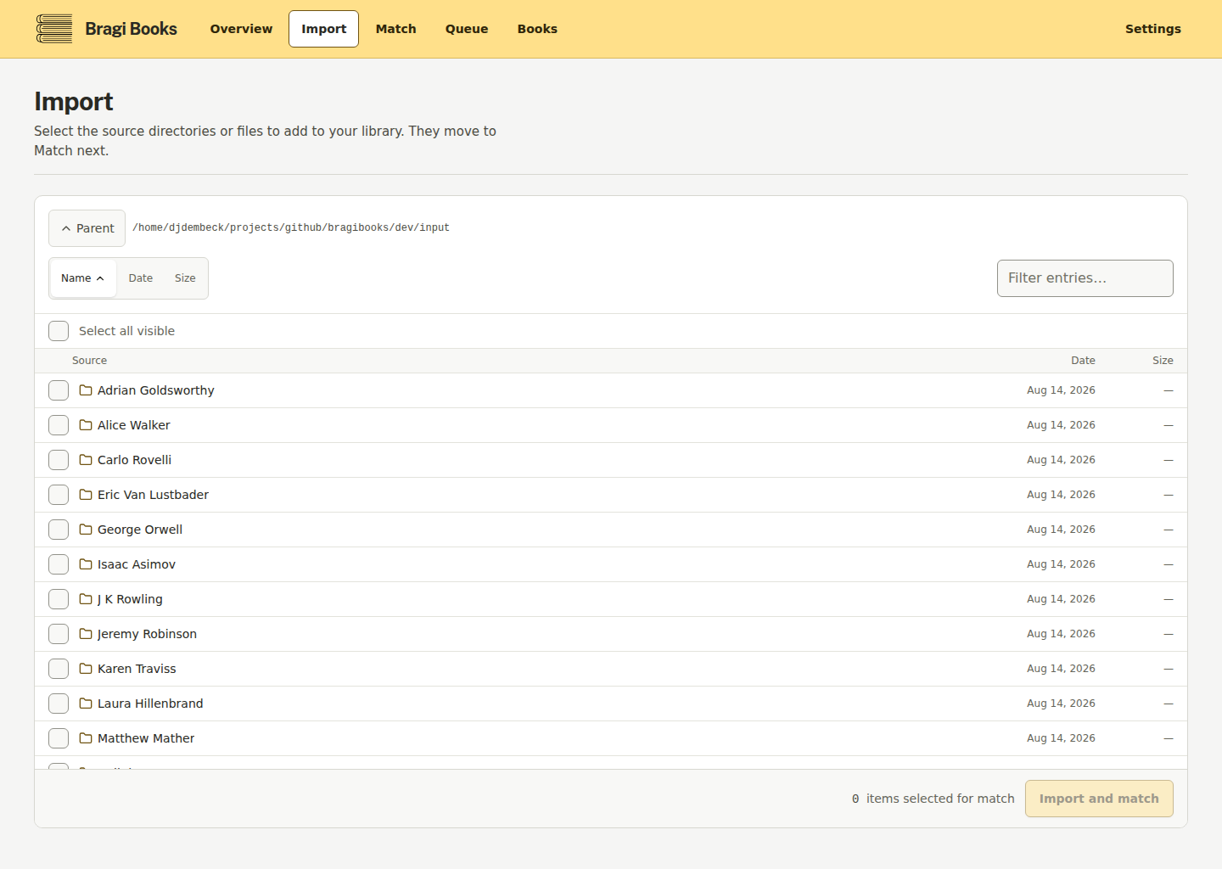
Task: Check the Matthew Mather checkbox
Action: tap(59, 738)
